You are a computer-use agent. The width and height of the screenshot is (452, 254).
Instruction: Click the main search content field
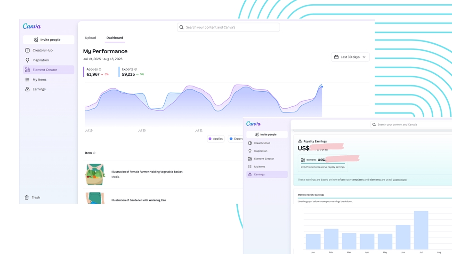(x=228, y=27)
